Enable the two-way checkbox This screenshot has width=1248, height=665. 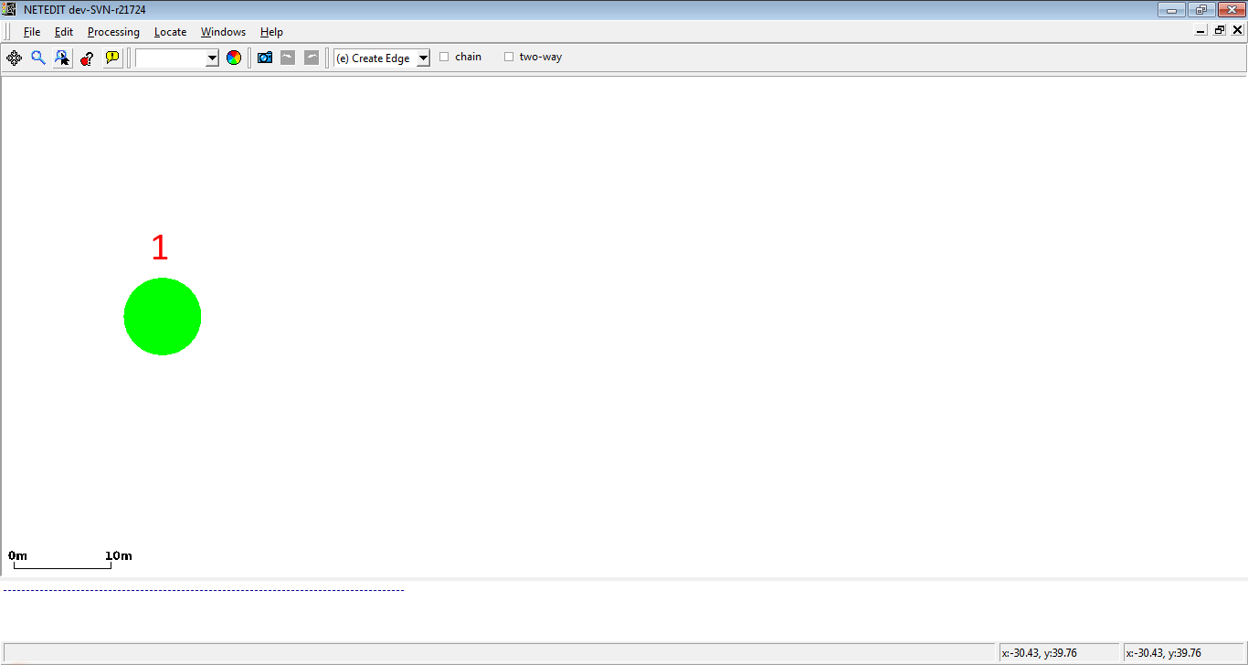[x=509, y=57]
